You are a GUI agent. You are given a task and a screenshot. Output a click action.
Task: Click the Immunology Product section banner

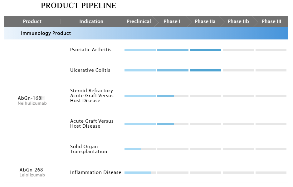point(46,33)
